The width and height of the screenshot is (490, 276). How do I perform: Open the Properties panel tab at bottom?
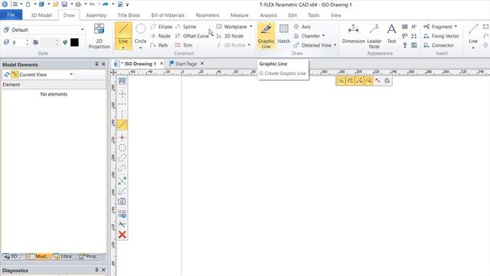click(x=90, y=256)
